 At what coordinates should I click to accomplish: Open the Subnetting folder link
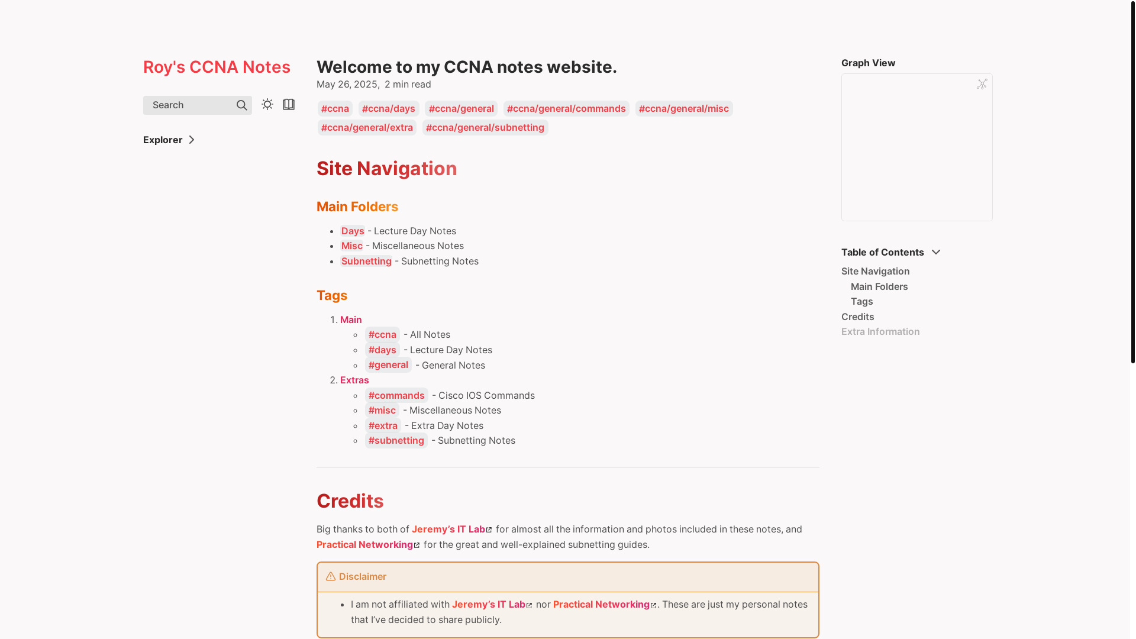click(x=366, y=261)
